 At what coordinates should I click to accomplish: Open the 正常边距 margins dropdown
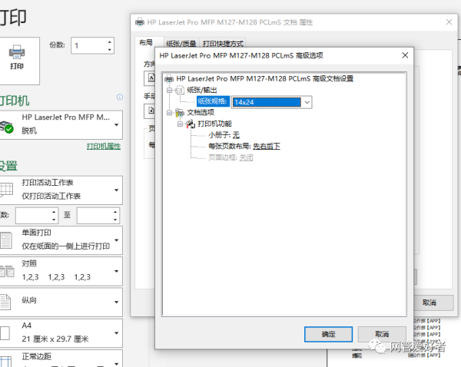(x=60, y=359)
